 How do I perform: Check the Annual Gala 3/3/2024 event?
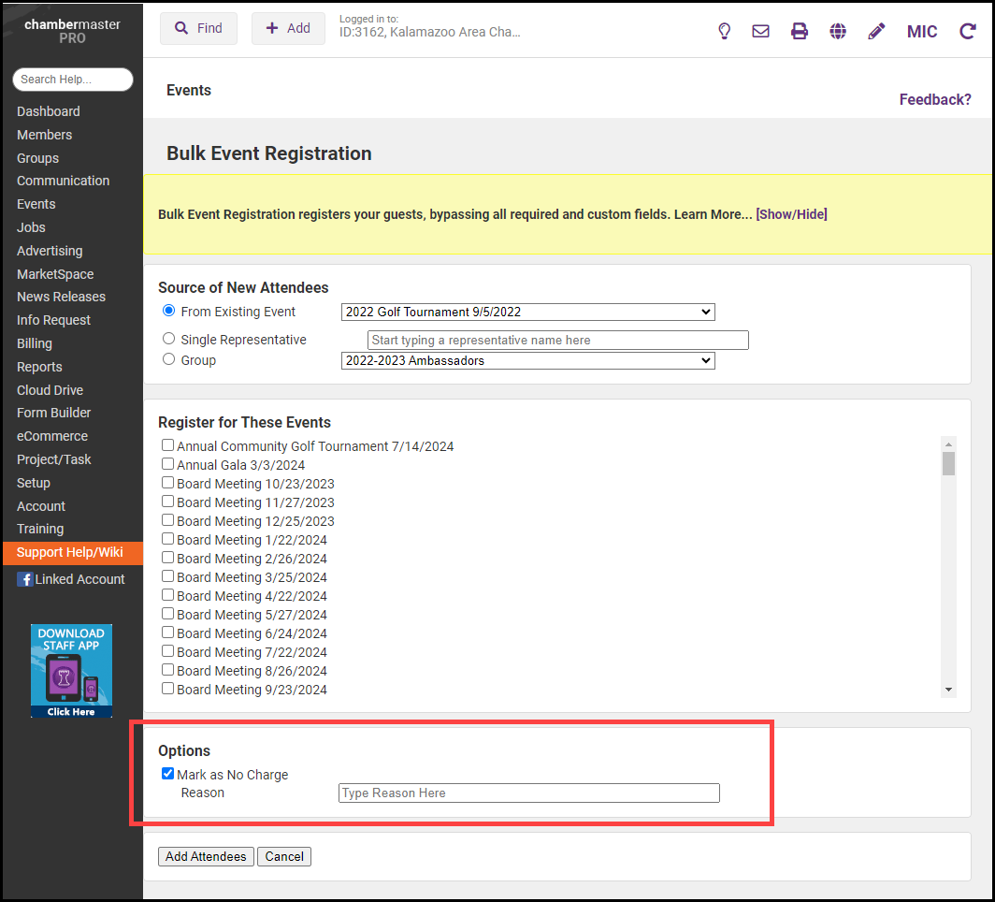coord(168,464)
